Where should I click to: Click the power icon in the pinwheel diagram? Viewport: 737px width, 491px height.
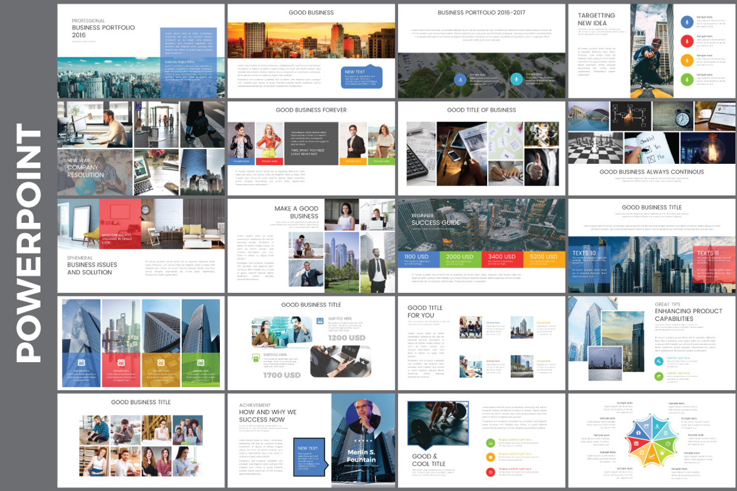click(x=642, y=452)
